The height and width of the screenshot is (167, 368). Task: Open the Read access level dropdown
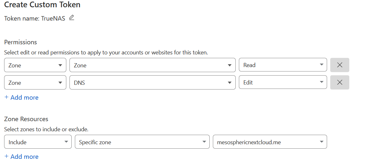283,65
